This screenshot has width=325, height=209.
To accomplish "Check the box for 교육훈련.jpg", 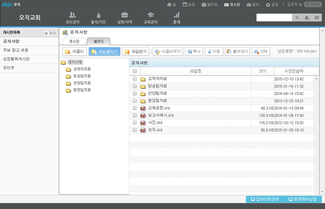I will pos(135,108).
